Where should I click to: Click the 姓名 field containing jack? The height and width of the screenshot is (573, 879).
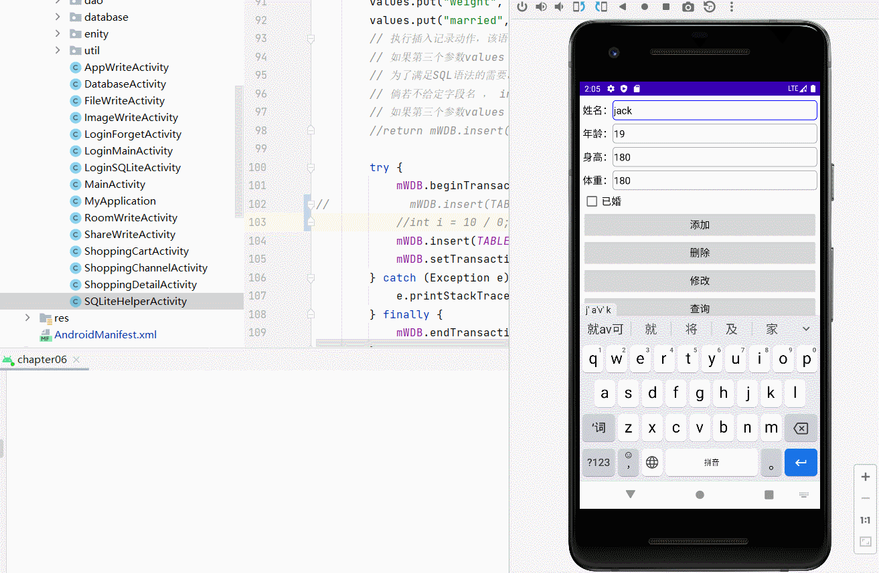coord(714,110)
